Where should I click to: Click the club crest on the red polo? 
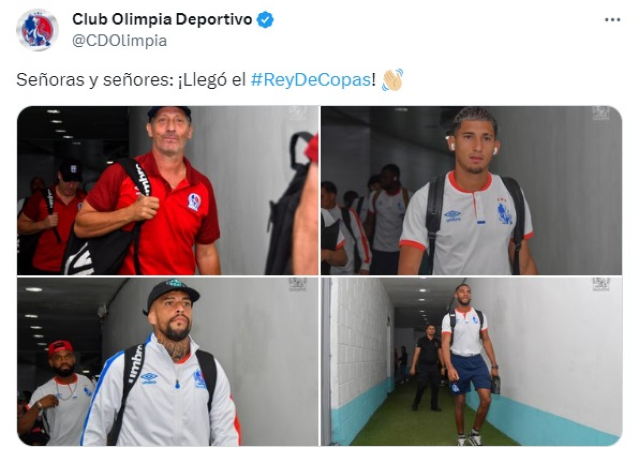pos(194,202)
